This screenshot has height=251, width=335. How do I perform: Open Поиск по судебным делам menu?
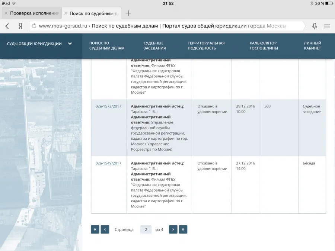point(107,46)
